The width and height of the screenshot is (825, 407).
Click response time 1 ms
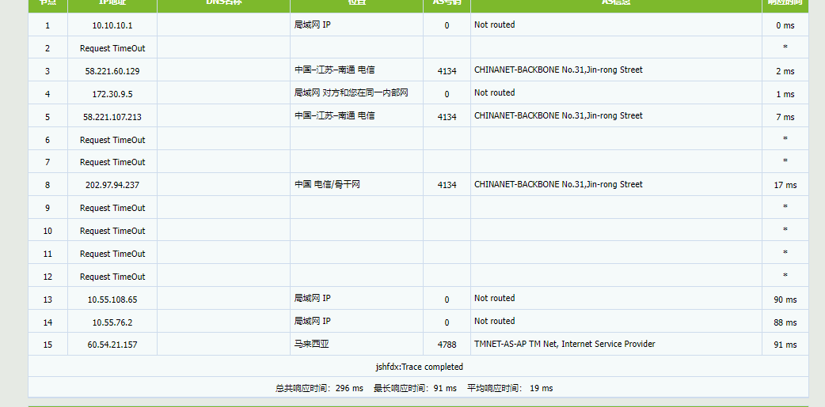click(785, 94)
